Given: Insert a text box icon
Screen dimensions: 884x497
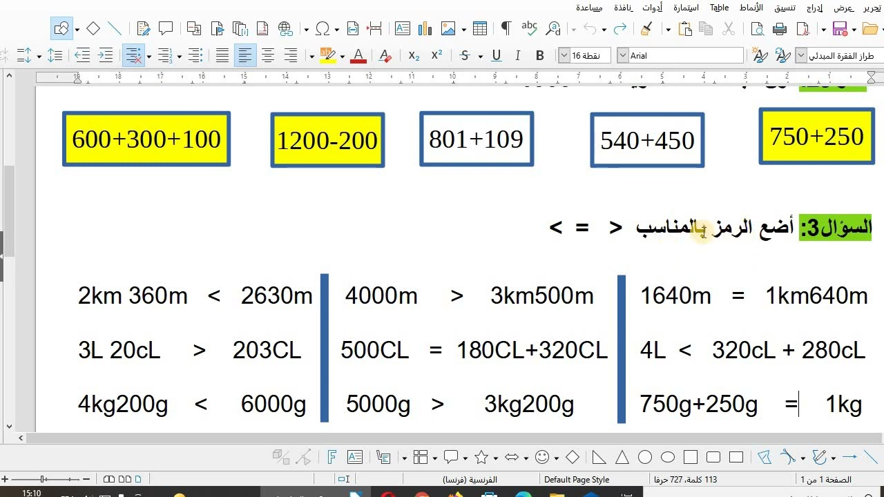Looking at the screenshot, I should 403,29.
